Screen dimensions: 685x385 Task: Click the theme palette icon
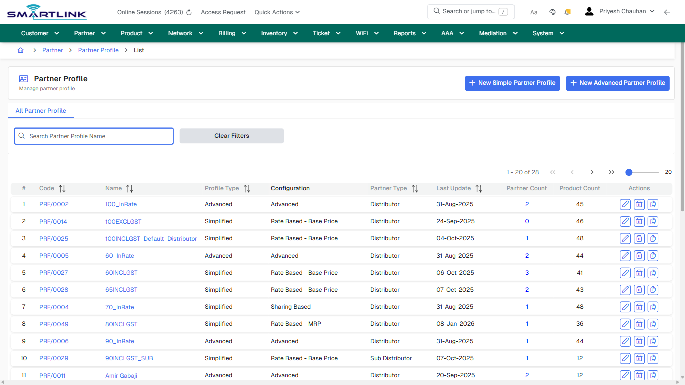(x=552, y=12)
